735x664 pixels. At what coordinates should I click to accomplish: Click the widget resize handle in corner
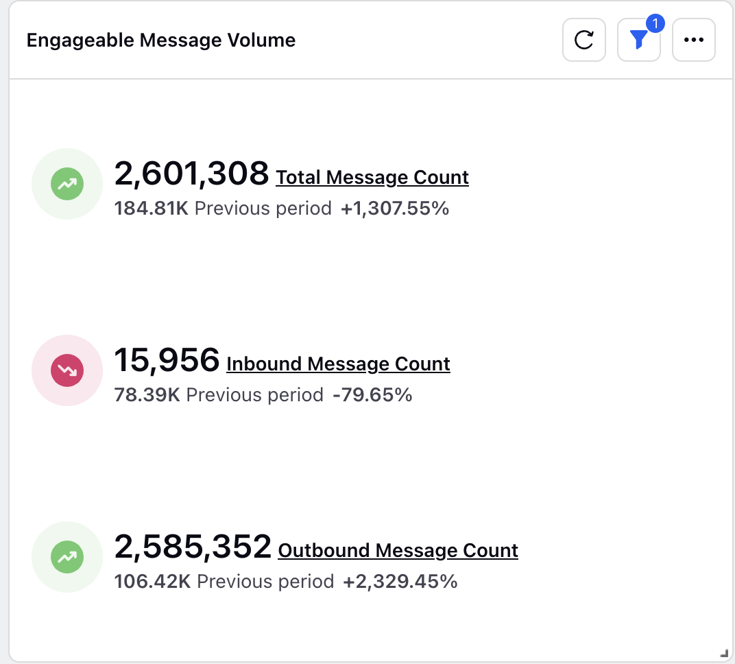pyautogui.click(x=724, y=653)
